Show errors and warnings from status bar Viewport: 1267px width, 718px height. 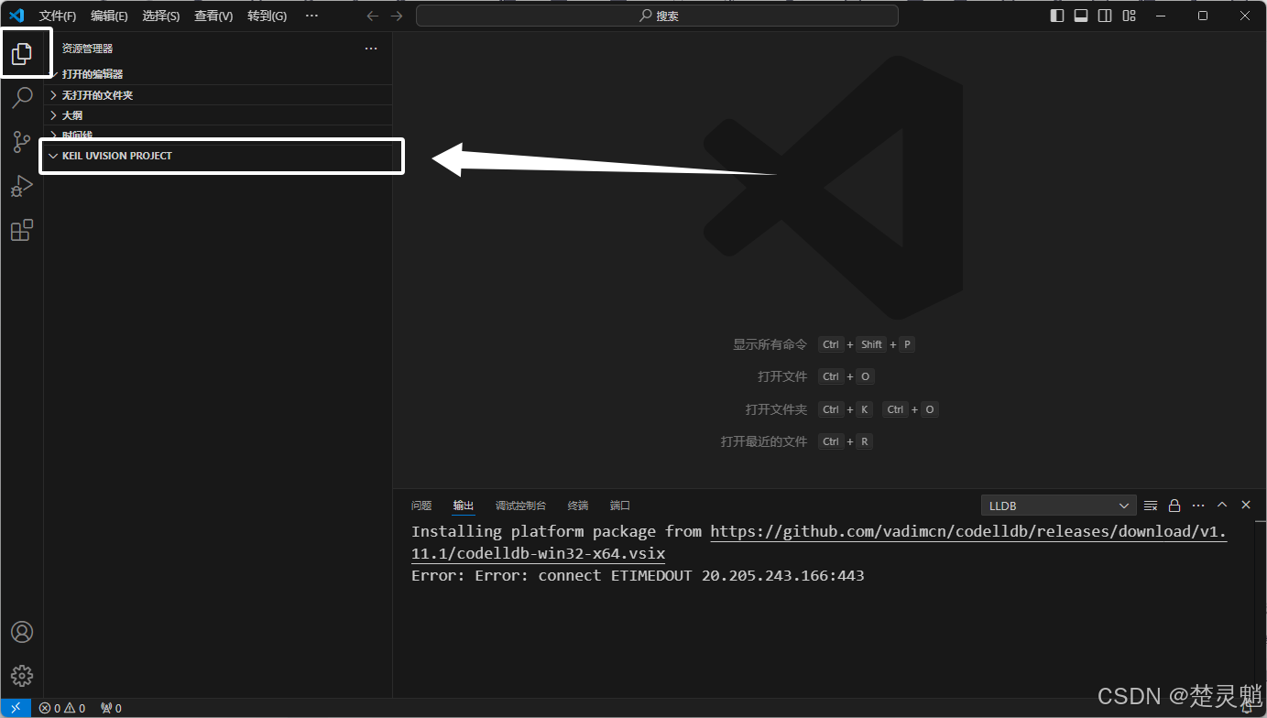pyautogui.click(x=62, y=708)
